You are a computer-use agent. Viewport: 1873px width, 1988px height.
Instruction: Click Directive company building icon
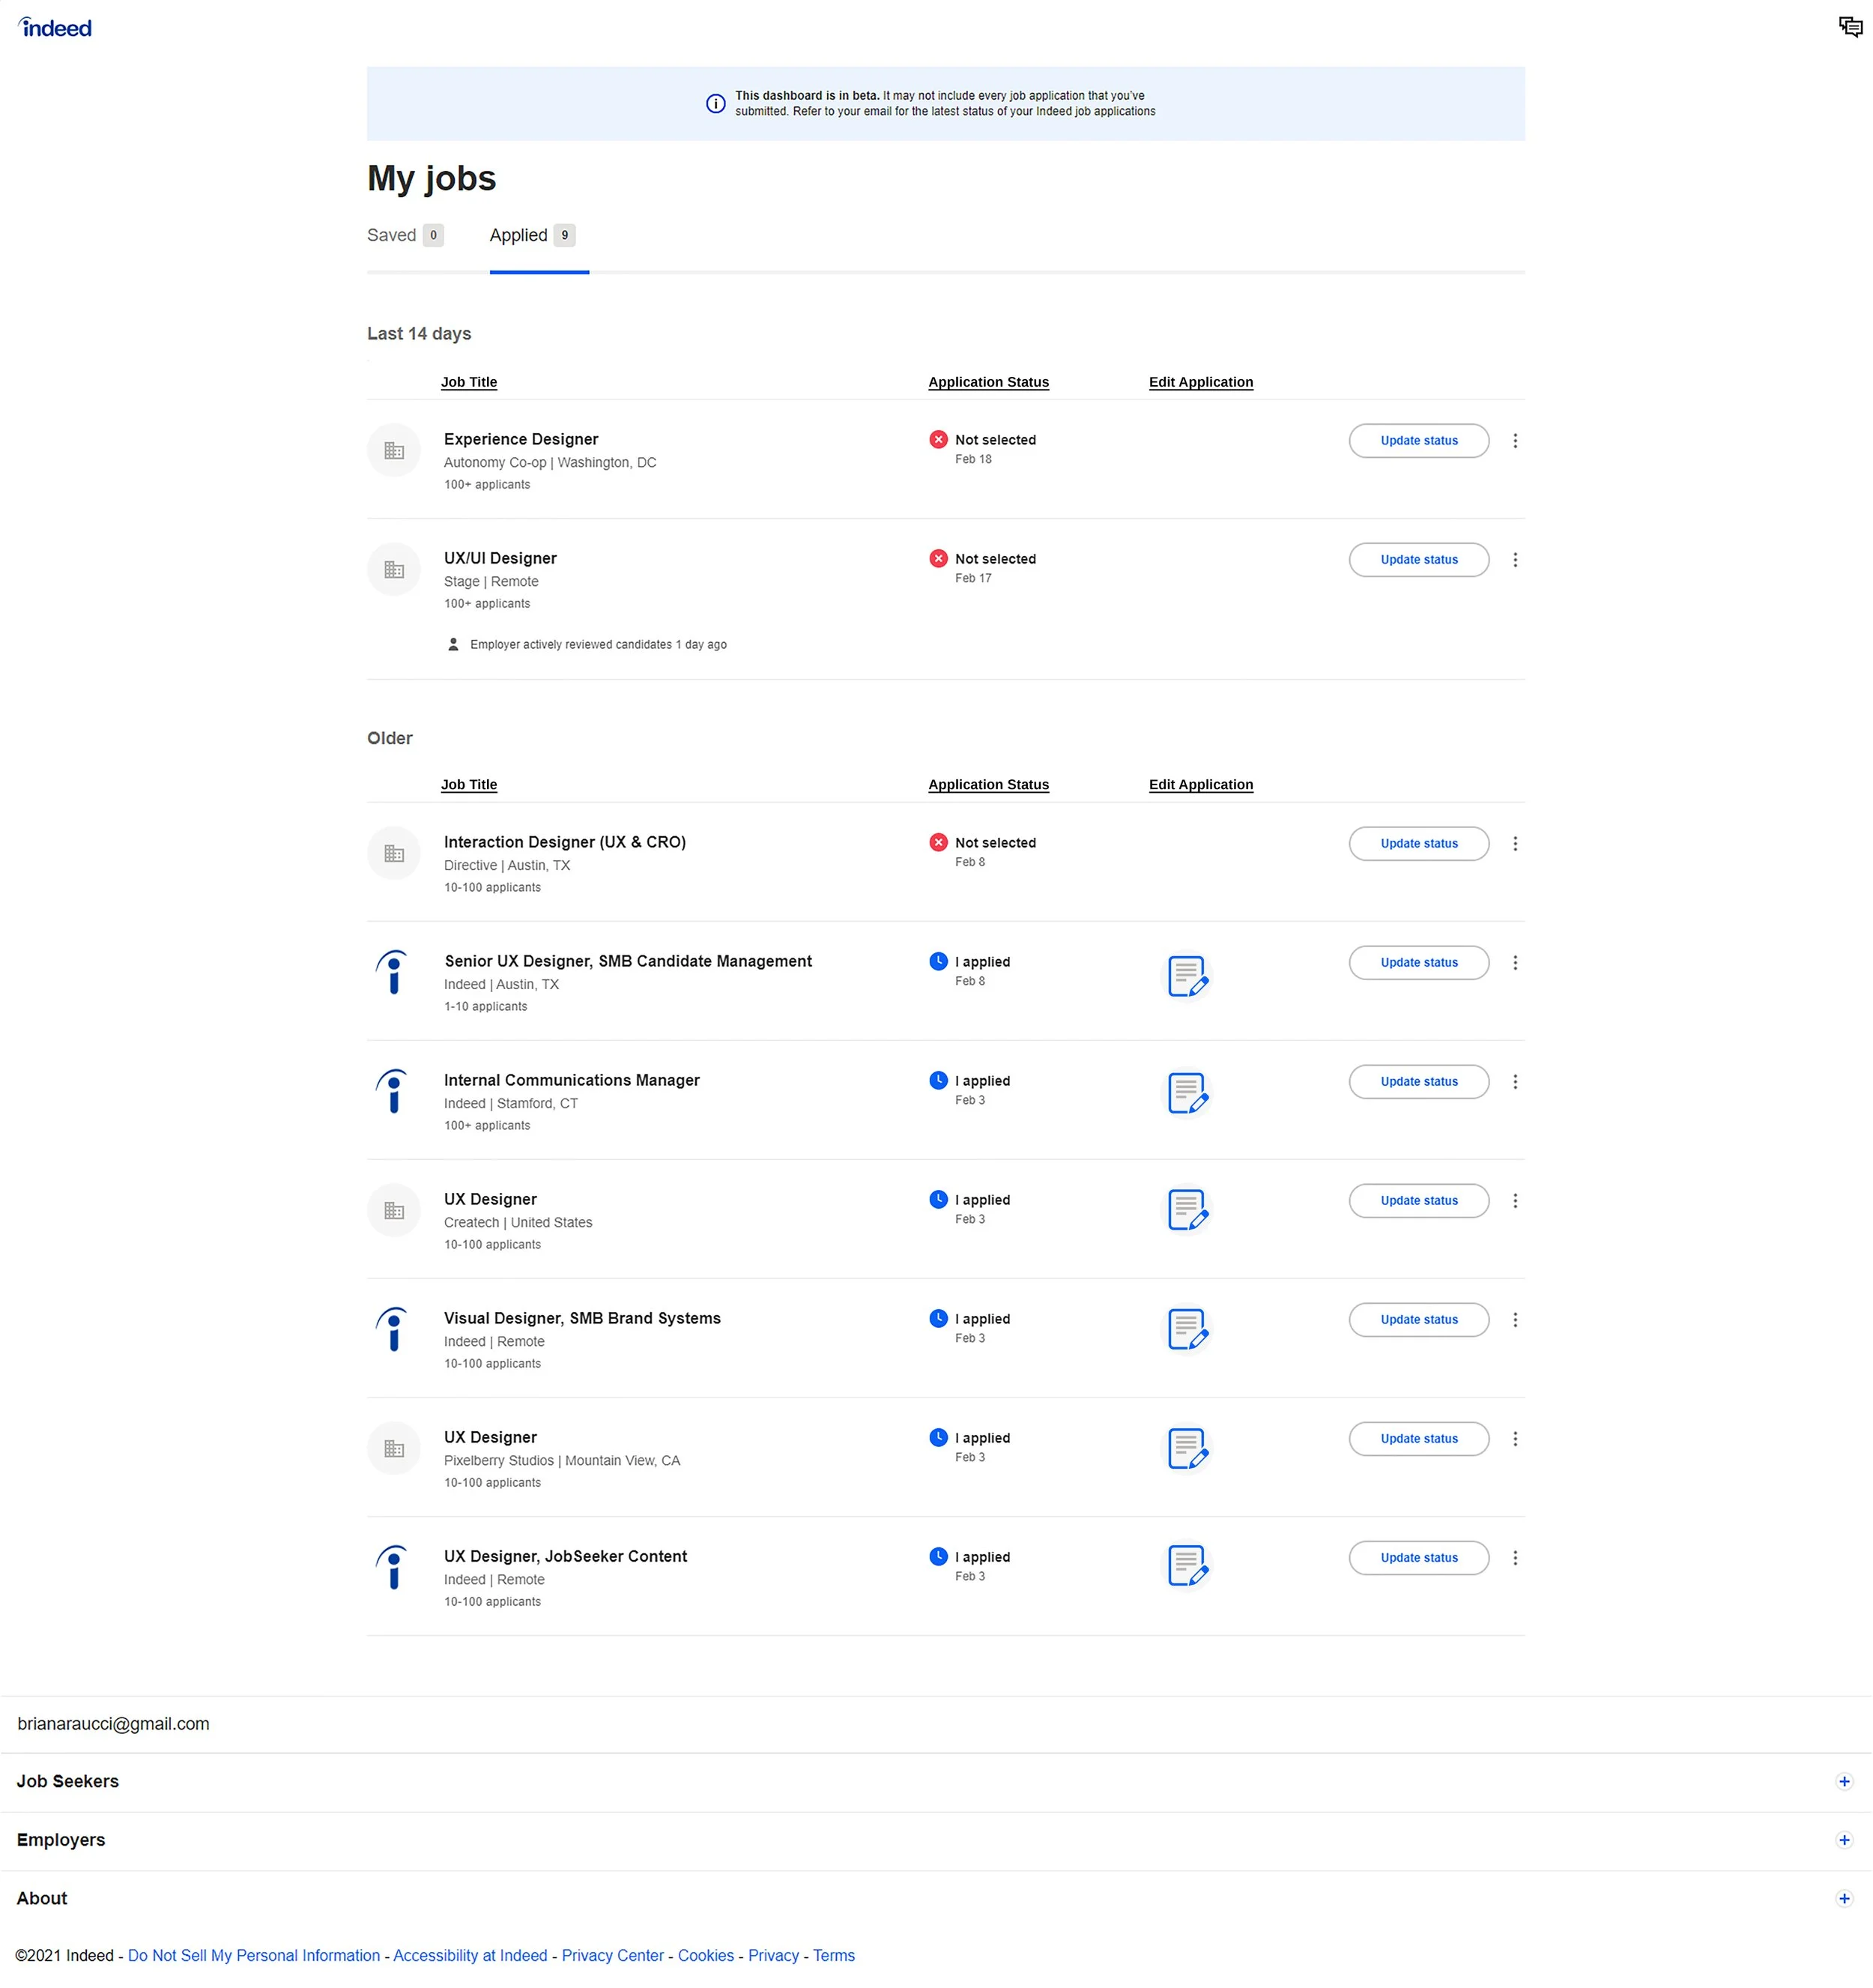pos(394,854)
